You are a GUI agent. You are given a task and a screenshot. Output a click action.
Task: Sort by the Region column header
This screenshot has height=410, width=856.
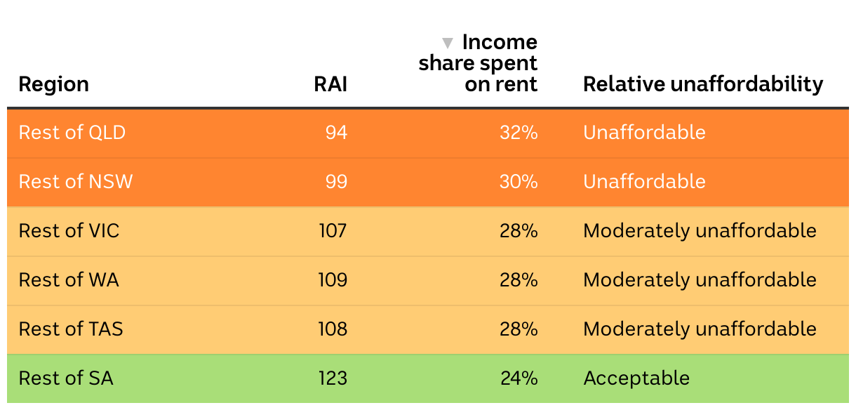coord(54,84)
